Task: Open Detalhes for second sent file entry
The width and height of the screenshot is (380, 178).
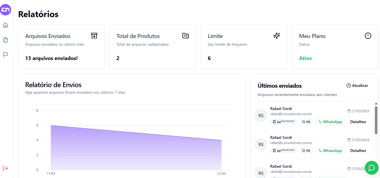Action: pyautogui.click(x=358, y=151)
